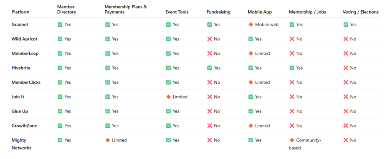Click orange diamond for Mighty Networks Membership Plans
This screenshot has width=390, height=159.
click(x=107, y=140)
